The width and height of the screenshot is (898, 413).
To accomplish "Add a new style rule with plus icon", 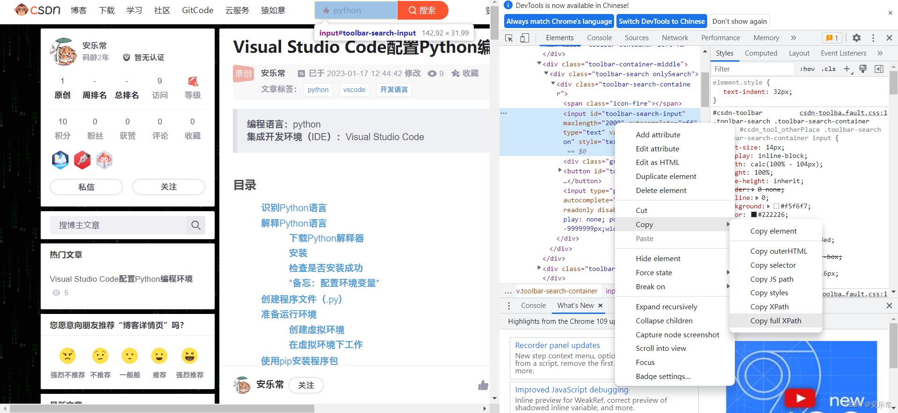I will coord(847,69).
